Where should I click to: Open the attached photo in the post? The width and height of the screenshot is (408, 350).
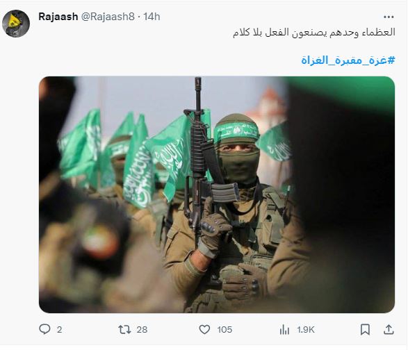pos(217,194)
